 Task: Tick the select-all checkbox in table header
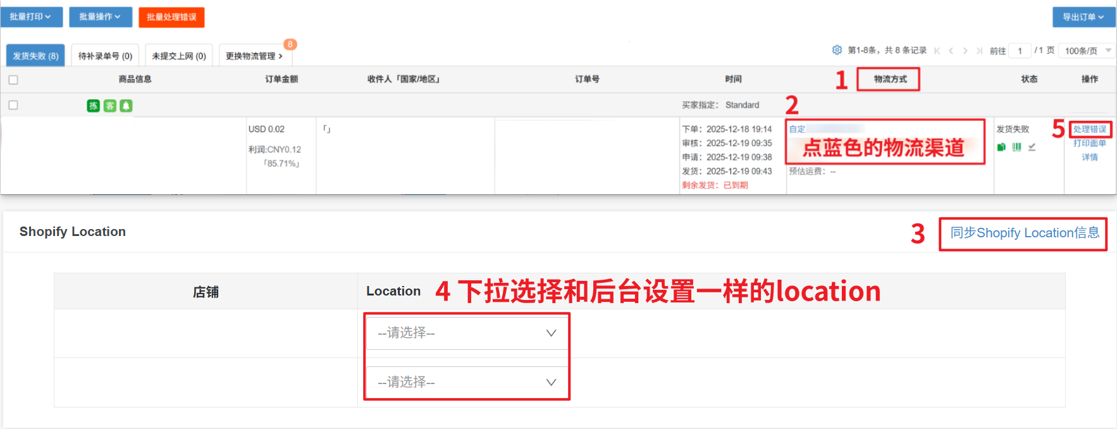click(13, 80)
